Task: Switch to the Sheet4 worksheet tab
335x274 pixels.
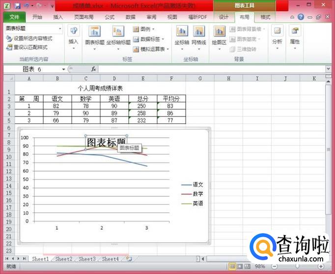Action: click(x=110, y=259)
